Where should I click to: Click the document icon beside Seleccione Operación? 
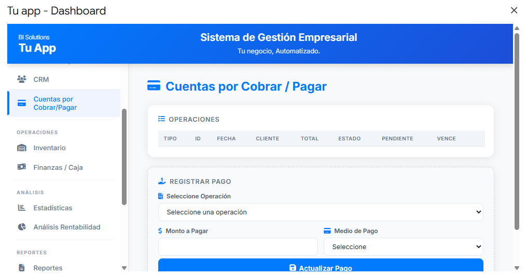[161, 196]
